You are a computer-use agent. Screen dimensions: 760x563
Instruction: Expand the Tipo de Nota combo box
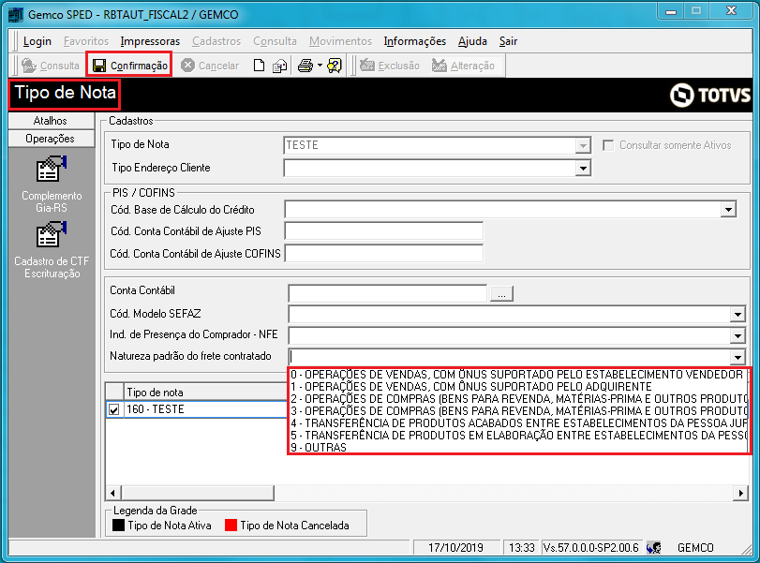point(583,145)
